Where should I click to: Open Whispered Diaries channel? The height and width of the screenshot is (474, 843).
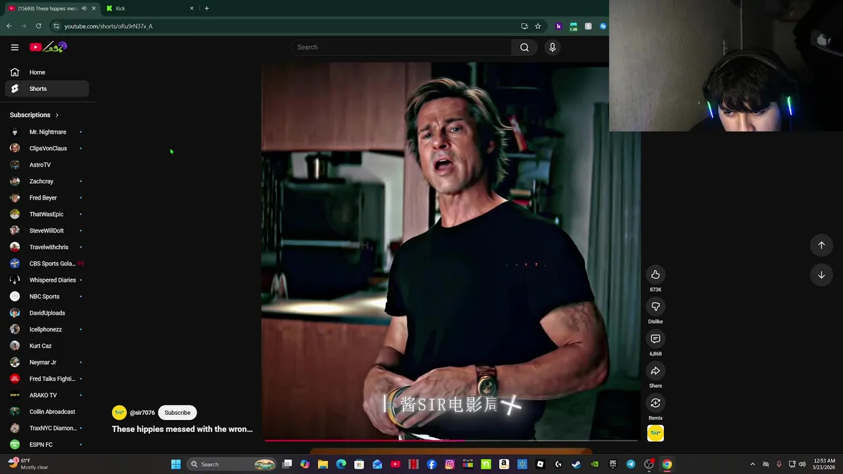47,280
